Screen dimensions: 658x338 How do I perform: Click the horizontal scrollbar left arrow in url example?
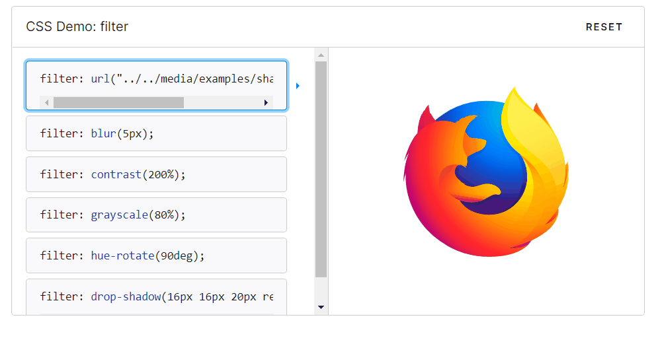46,102
